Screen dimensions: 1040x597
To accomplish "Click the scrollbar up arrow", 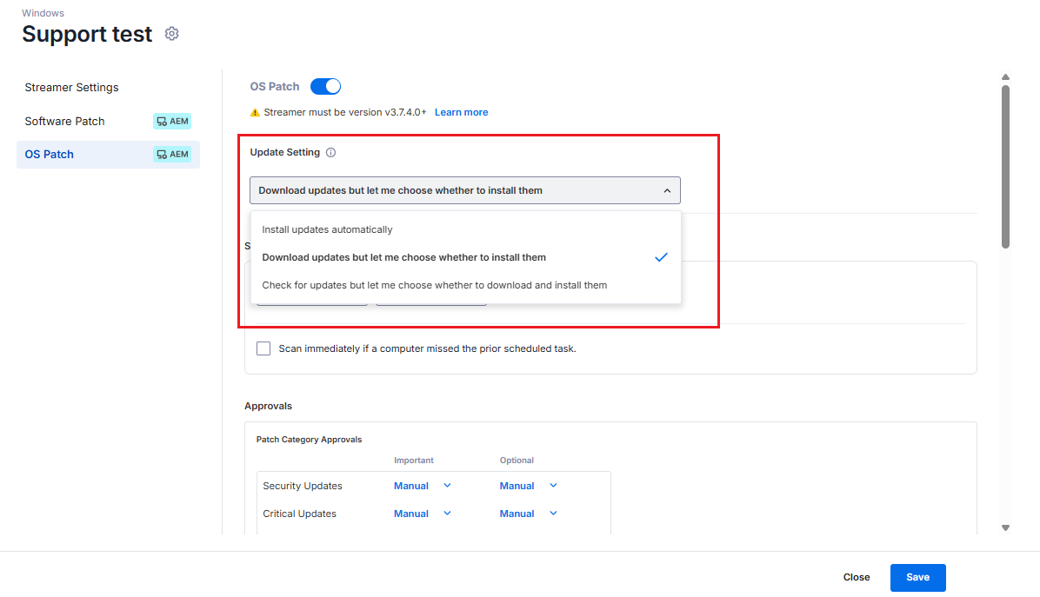I will coord(1005,76).
